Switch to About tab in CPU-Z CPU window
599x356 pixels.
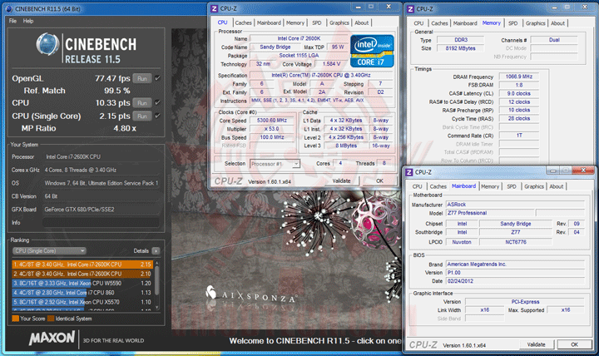pyautogui.click(x=361, y=23)
